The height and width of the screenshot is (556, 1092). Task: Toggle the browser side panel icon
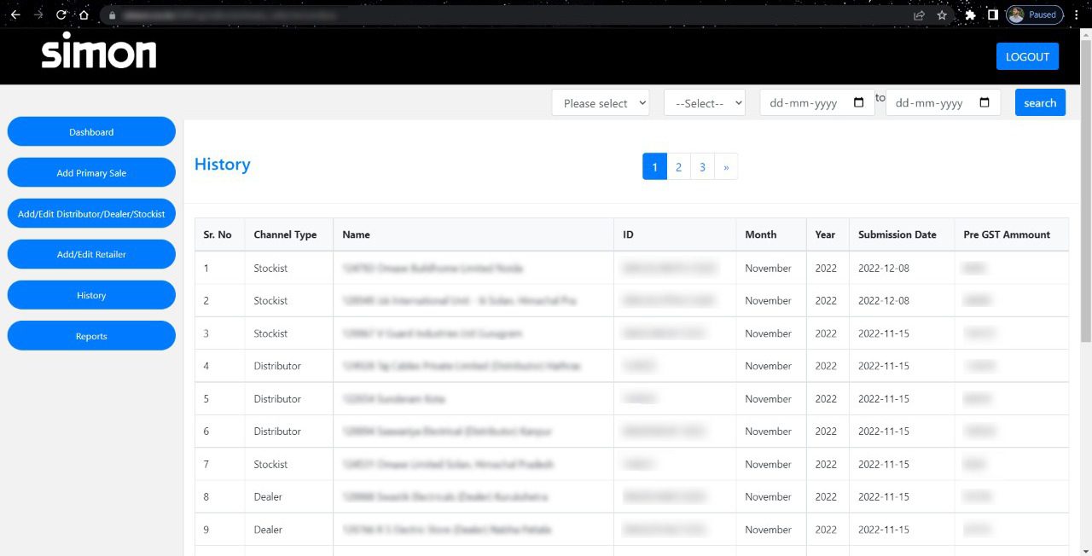click(993, 14)
